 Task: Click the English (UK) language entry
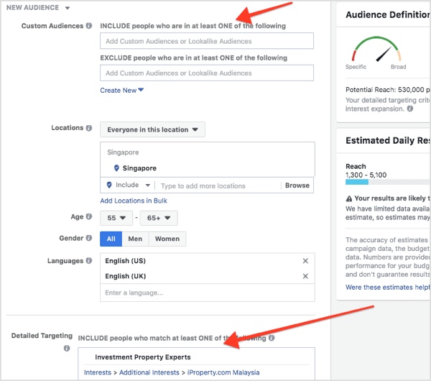click(x=125, y=276)
